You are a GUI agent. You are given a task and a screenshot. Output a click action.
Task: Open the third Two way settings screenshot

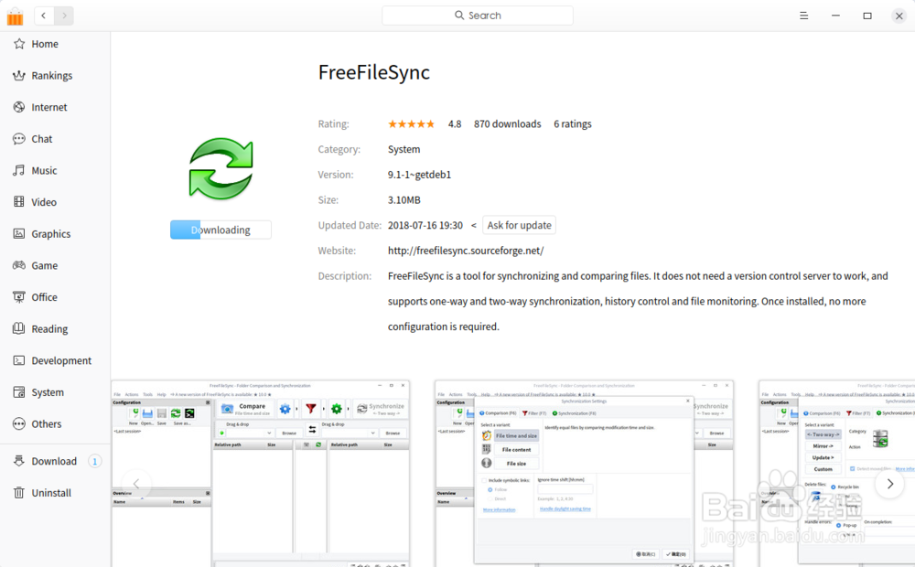click(837, 474)
